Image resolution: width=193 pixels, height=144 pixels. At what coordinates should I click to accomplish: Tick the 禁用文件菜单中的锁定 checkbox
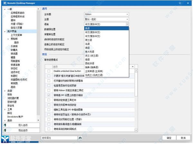pos(49,105)
